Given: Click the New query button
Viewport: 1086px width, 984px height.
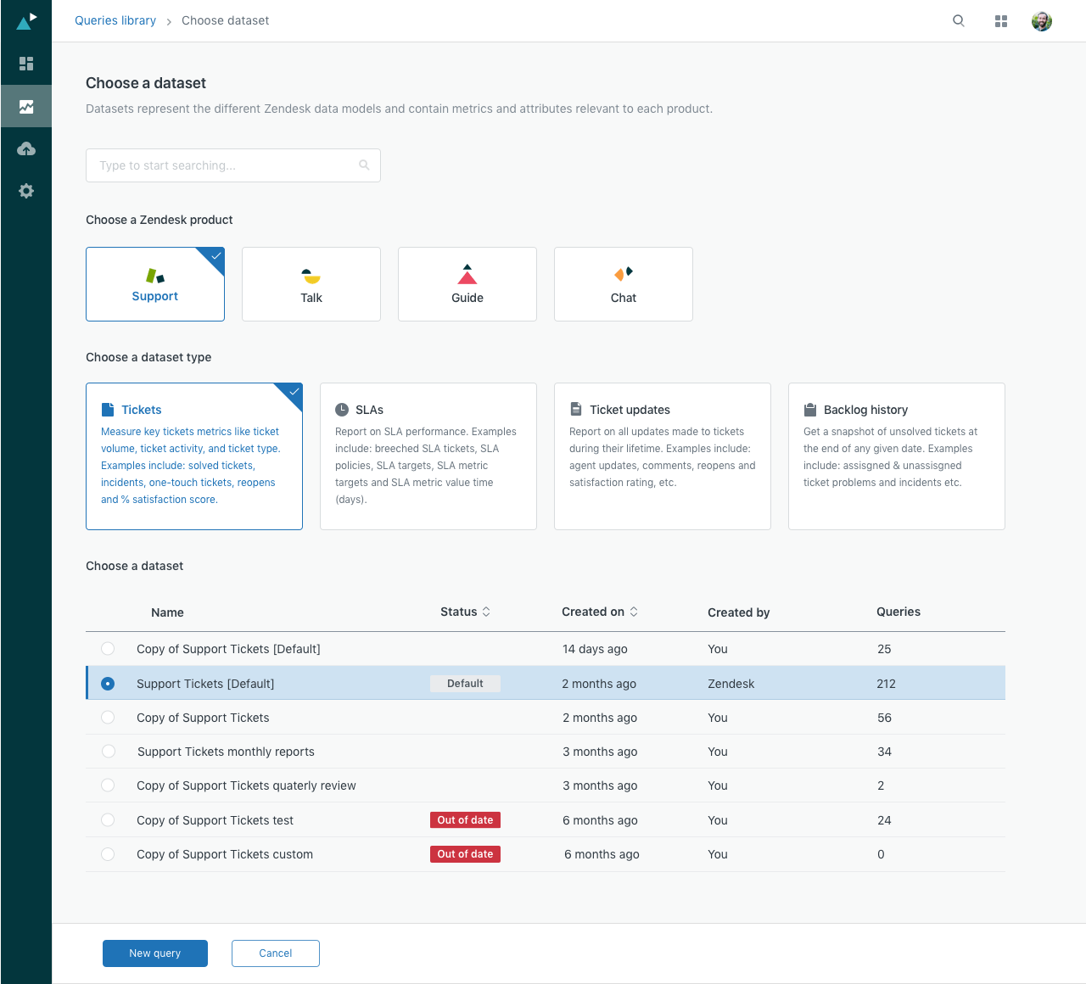Looking at the screenshot, I should (x=155, y=953).
